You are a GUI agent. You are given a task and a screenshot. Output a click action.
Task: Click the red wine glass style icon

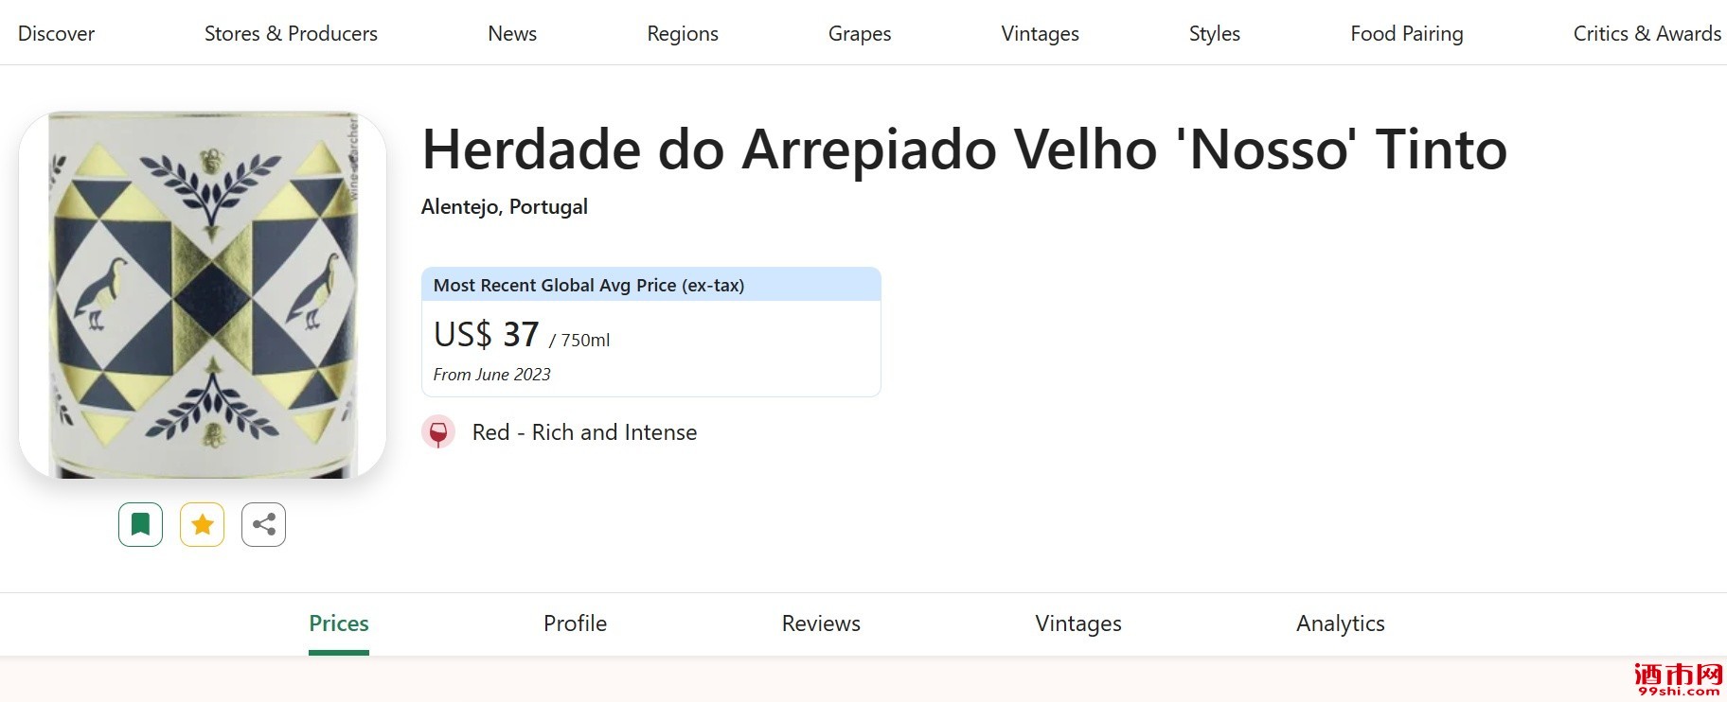(438, 432)
